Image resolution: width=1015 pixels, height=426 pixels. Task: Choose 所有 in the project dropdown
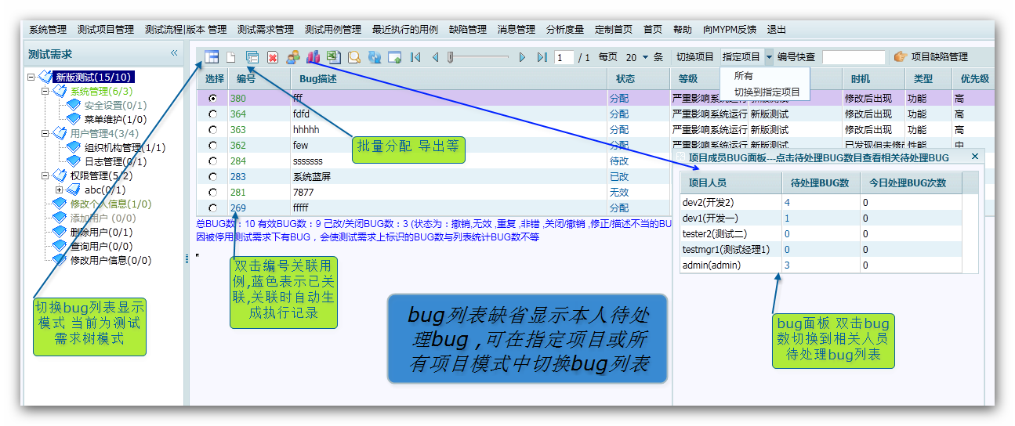pyautogui.click(x=744, y=76)
